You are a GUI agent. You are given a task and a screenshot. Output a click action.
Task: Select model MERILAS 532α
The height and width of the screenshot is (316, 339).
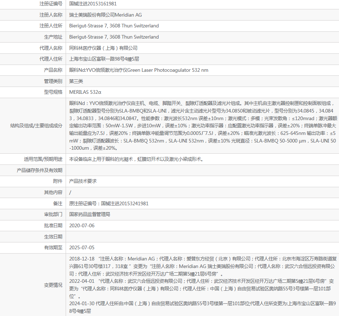(x=85, y=92)
